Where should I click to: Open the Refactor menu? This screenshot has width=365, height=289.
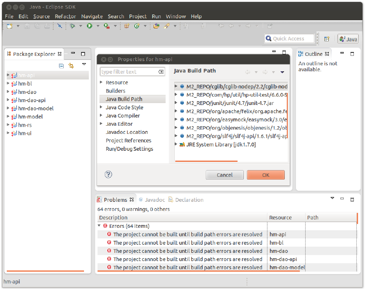point(65,16)
